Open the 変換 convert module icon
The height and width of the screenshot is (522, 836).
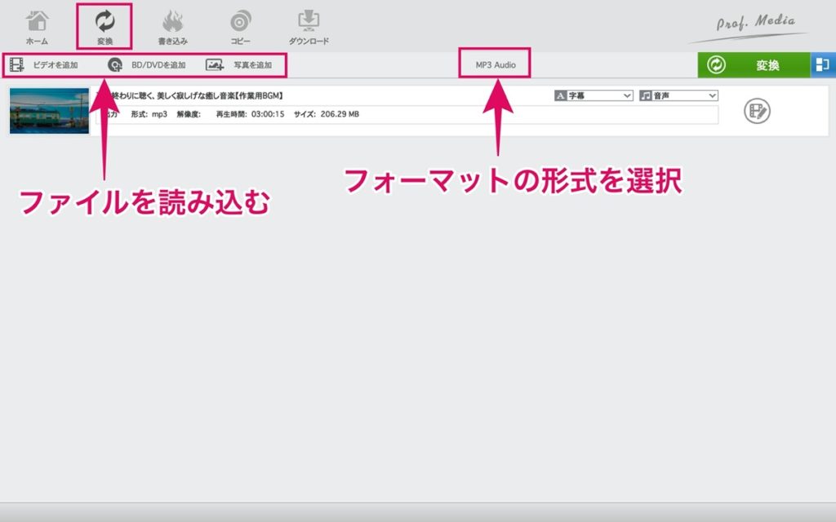[x=105, y=21]
